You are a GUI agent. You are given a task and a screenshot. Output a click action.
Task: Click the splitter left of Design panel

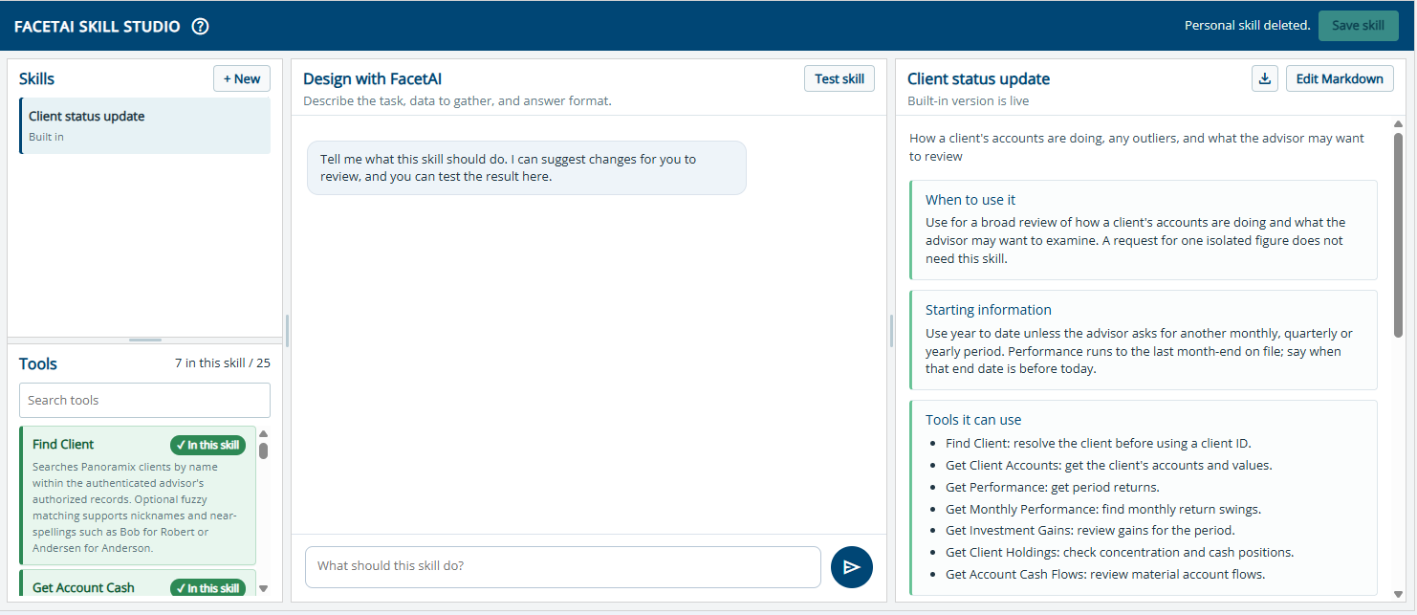click(x=287, y=331)
